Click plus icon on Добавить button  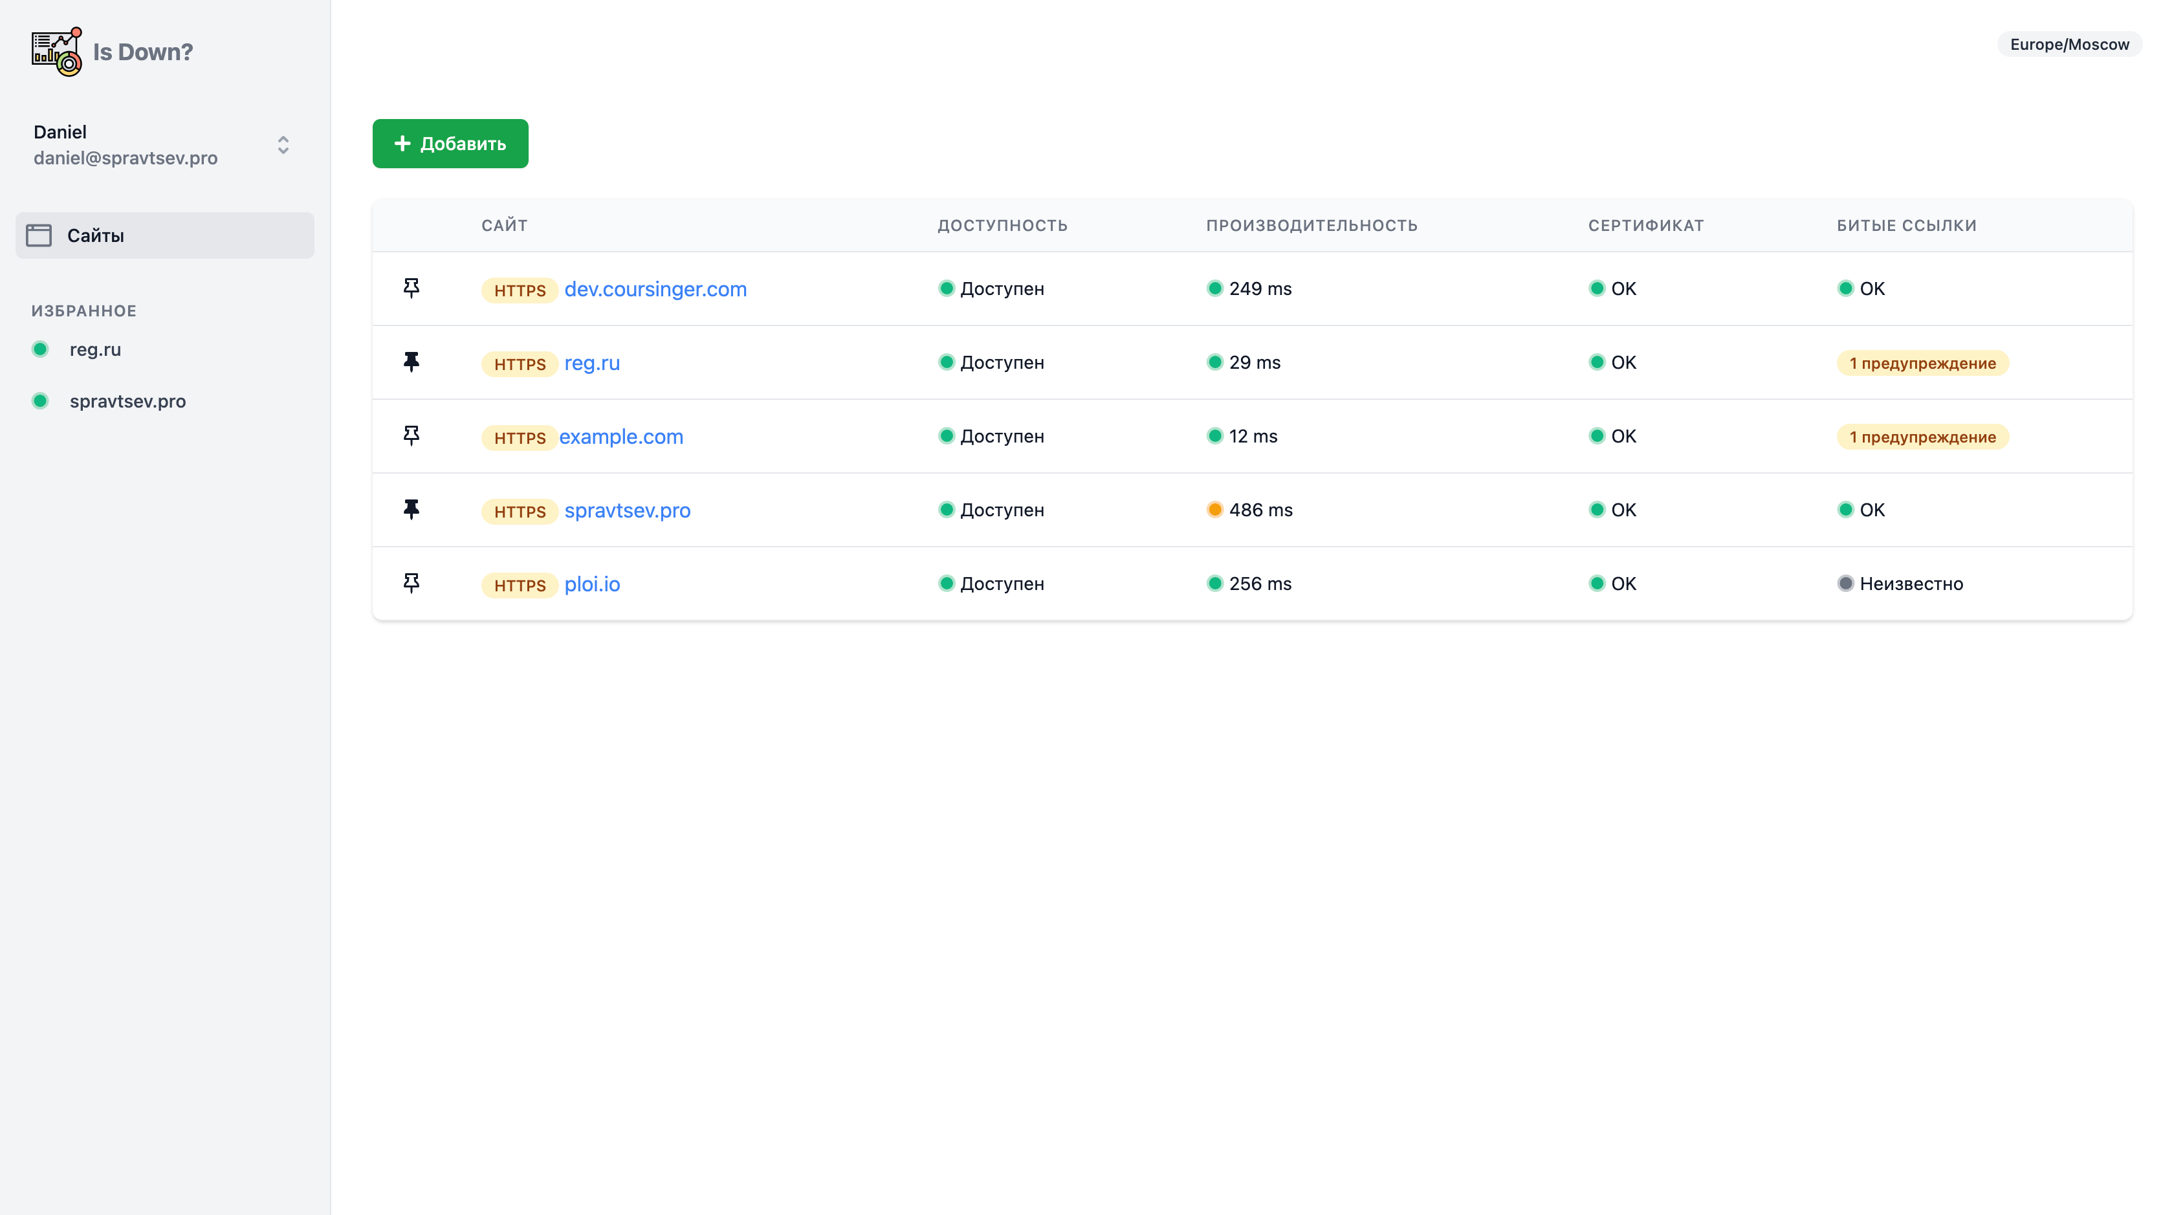pyautogui.click(x=402, y=144)
